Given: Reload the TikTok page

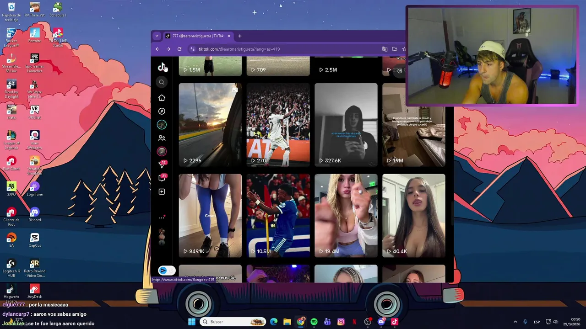Looking at the screenshot, I should click(x=179, y=49).
